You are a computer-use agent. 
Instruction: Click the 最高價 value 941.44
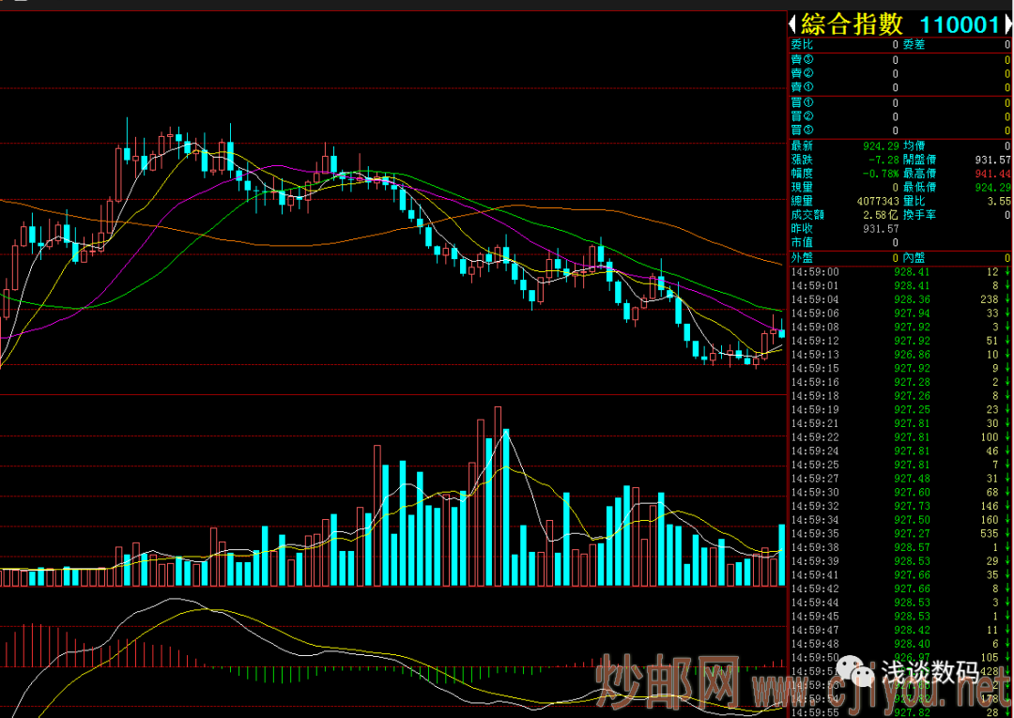point(993,174)
